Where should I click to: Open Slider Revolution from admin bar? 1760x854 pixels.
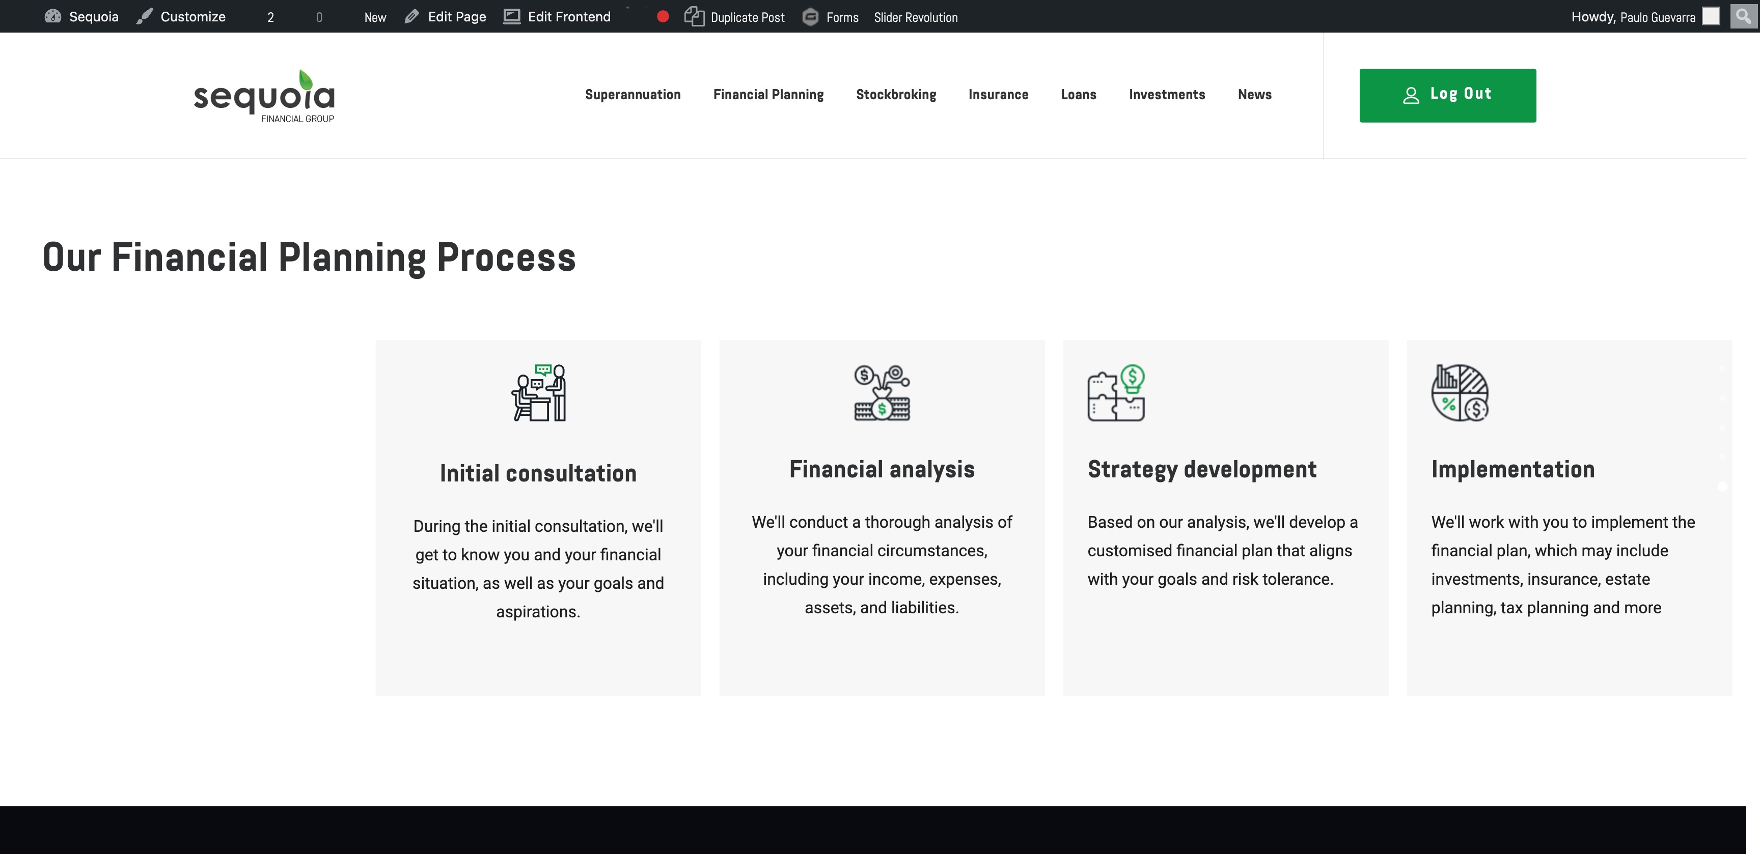click(x=916, y=17)
